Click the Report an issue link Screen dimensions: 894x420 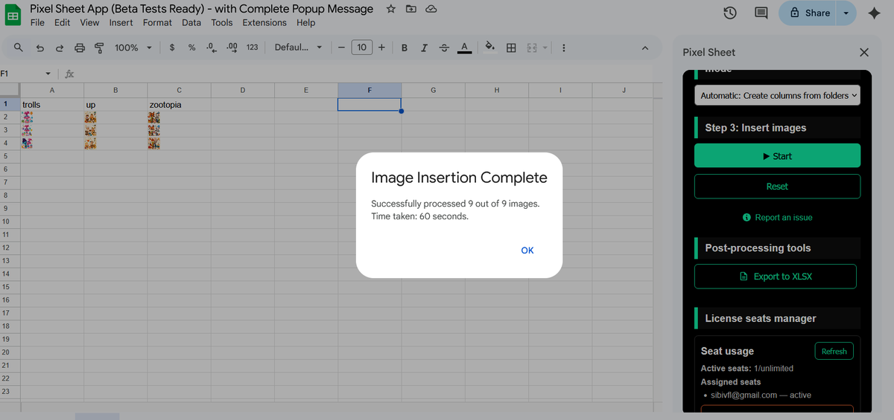click(777, 218)
